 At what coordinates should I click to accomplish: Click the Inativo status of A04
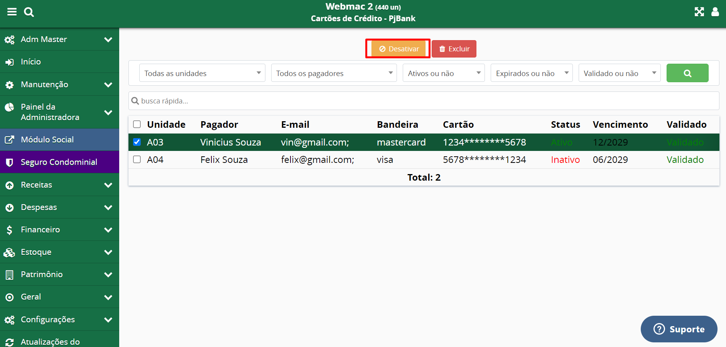tap(565, 160)
